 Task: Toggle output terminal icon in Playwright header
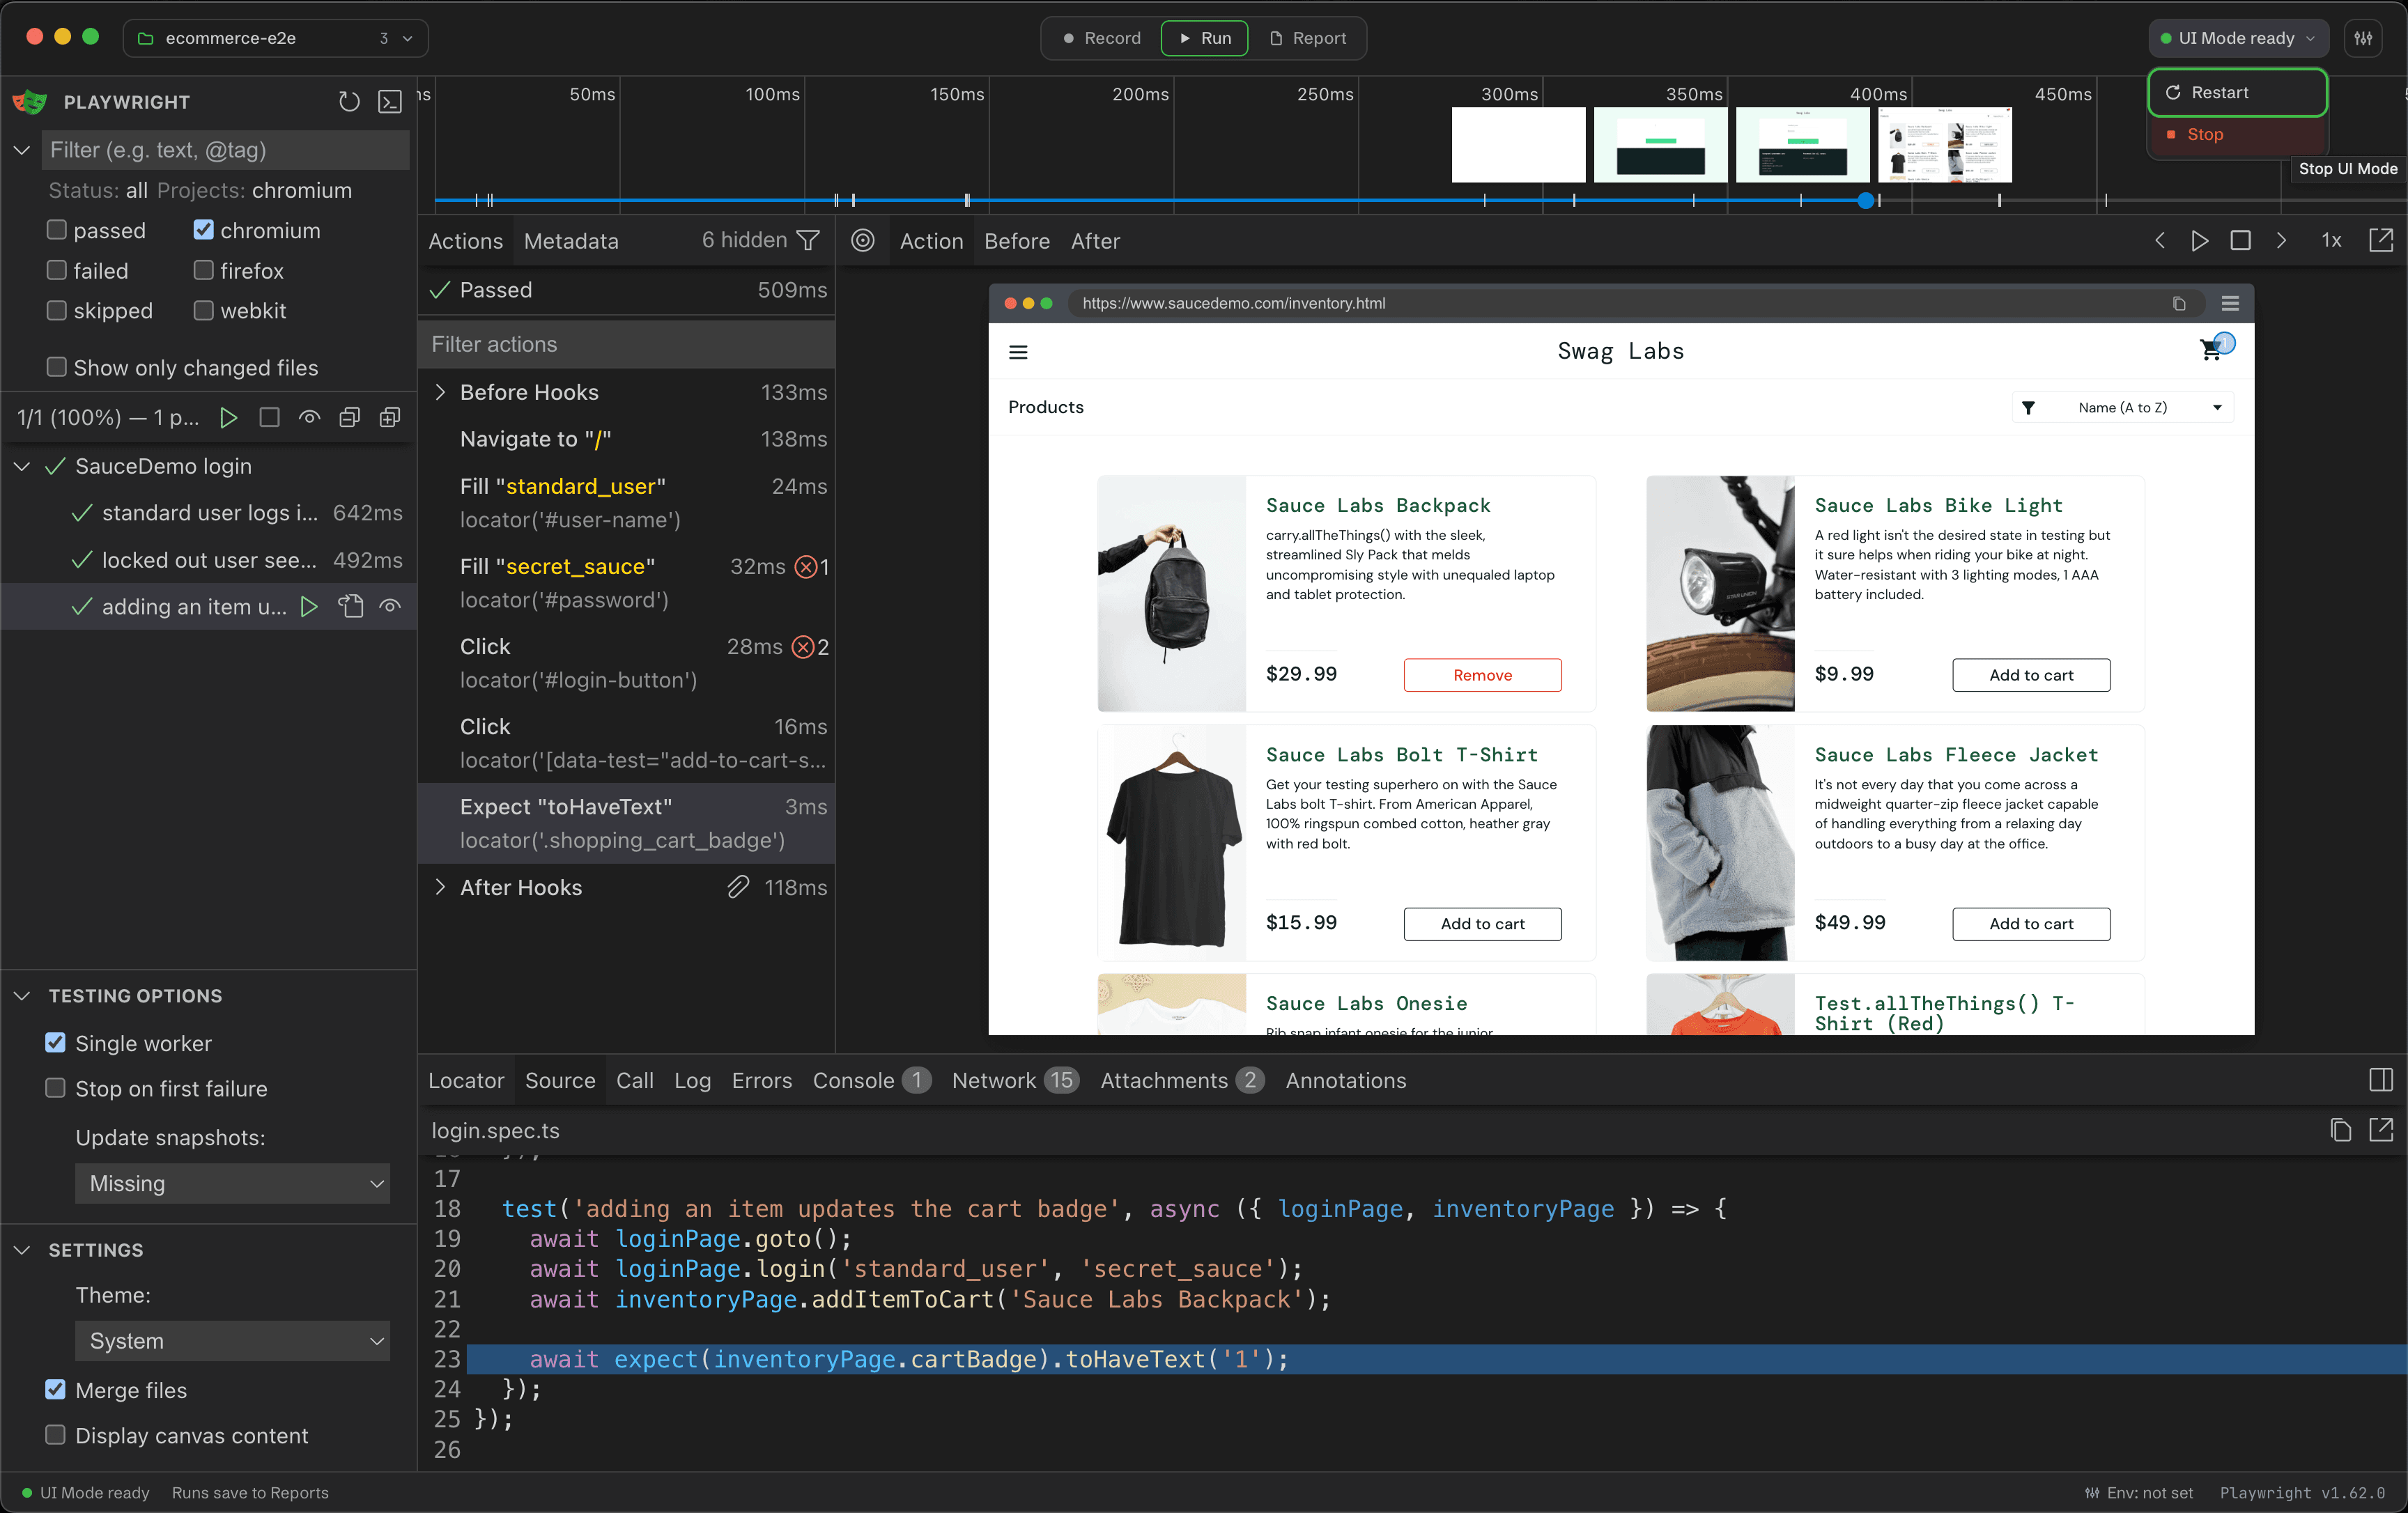[x=390, y=102]
